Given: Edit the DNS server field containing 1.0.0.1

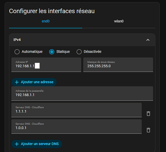Looking at the screenshot, I should coord(76,126).
